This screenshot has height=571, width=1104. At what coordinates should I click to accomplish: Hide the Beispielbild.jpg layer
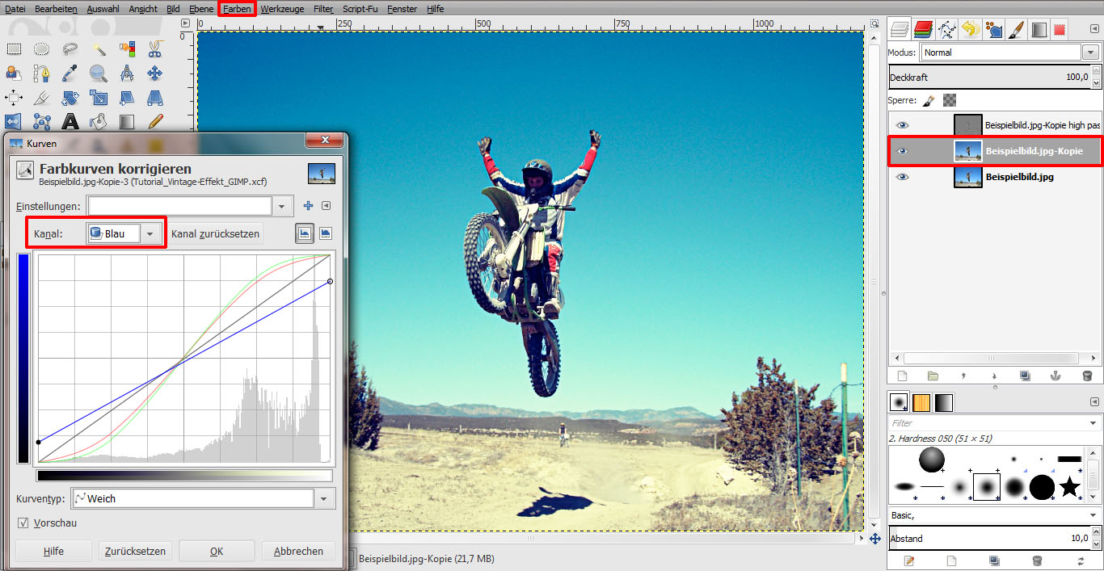pos(903,177)
